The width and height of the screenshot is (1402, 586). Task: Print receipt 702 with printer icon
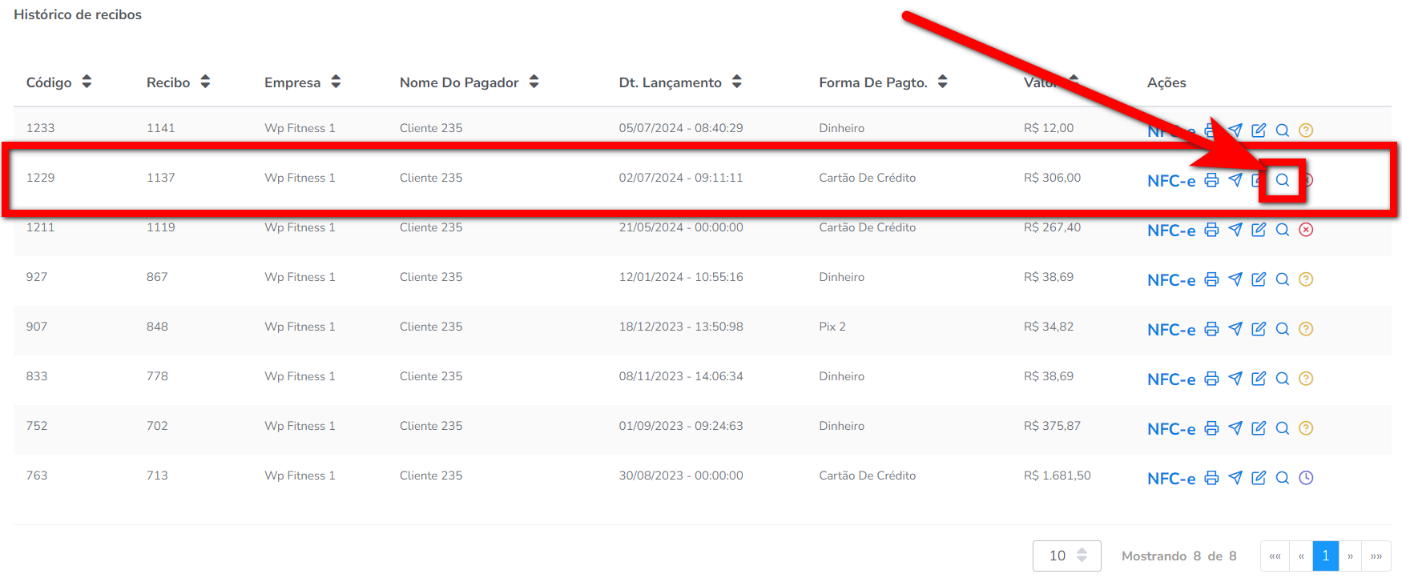tap(1211, 428)
